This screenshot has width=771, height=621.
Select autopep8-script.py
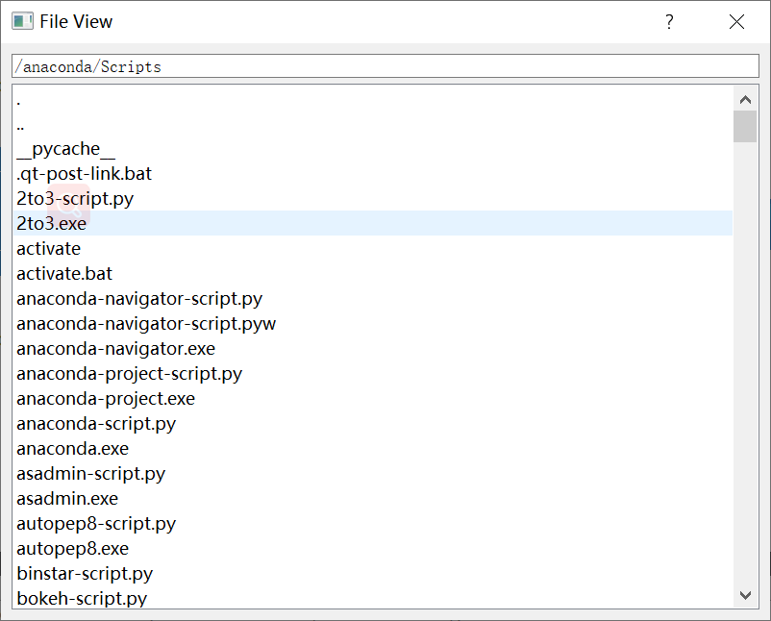coord(373,524)
